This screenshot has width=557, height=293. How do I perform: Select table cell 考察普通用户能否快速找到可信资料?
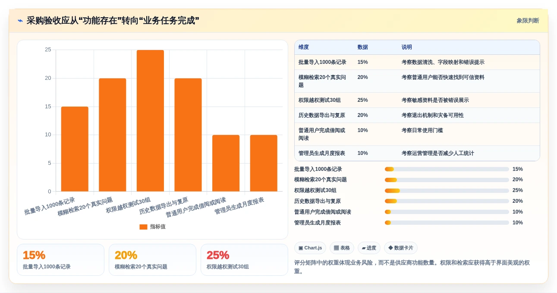pos(443,77)
